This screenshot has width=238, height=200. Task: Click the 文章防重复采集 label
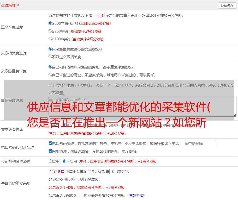(x=14, y=71)
